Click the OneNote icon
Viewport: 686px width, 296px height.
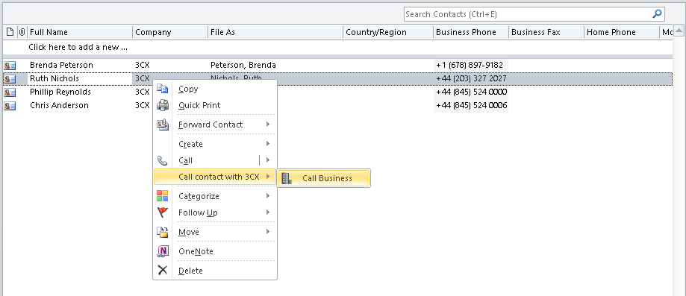click(x=162, y=251)
